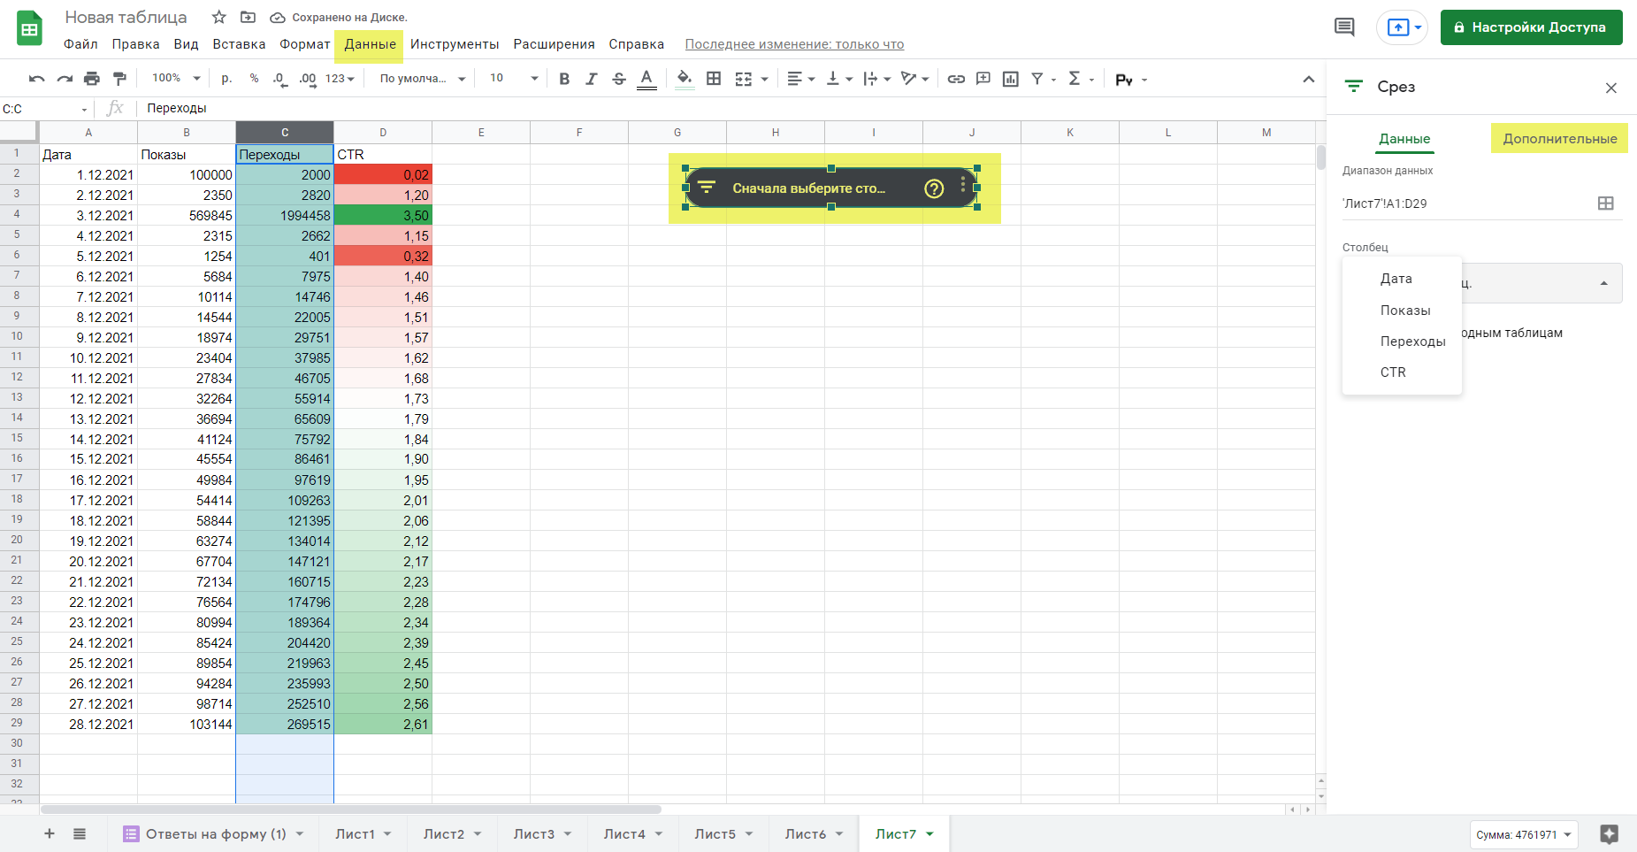Open the Данные menu

[370, 44]
